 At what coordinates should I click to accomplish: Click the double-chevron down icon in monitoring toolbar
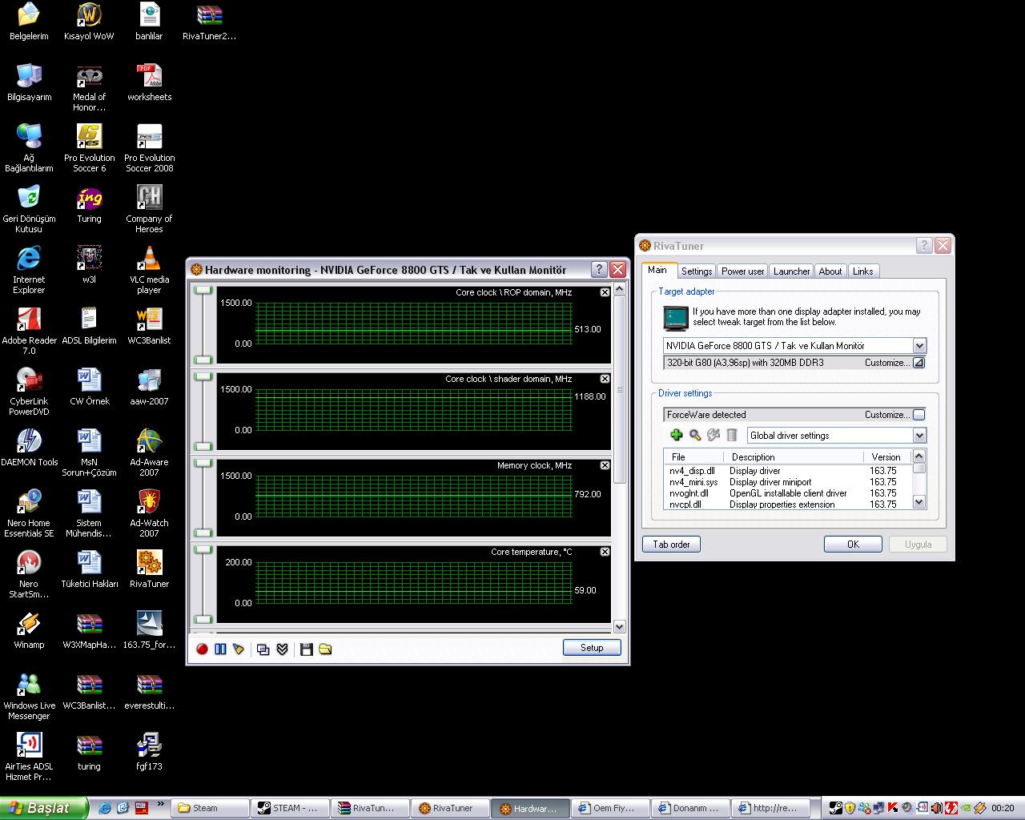(x=282, y=649)
